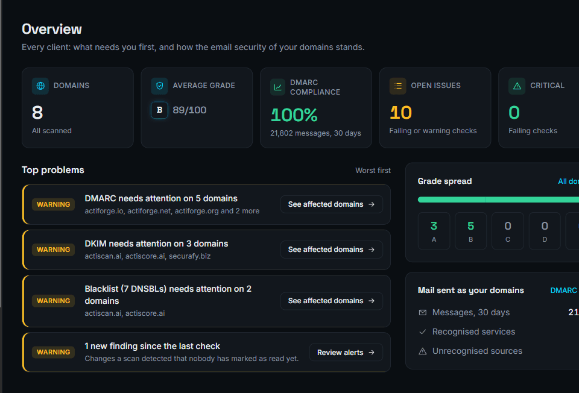Click the Open Issues count 10
This screenshot has width=579, height=393.
400,113
